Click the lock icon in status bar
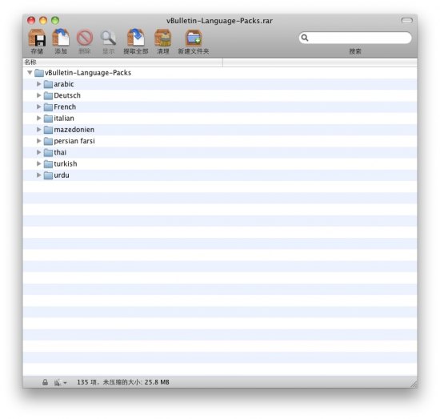The height and width of the screenshot is (419, 440). pyautogui.click(x=45, y=382)
